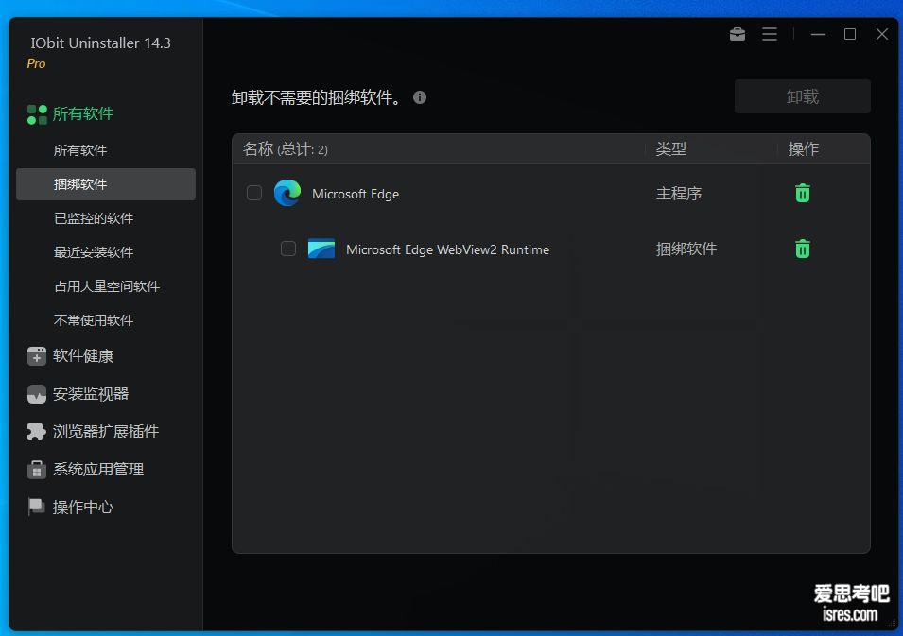Click the 浏览器扩展插件 puzzle icon
Viewport: 903px width, 636px height.
coord(36,432)
